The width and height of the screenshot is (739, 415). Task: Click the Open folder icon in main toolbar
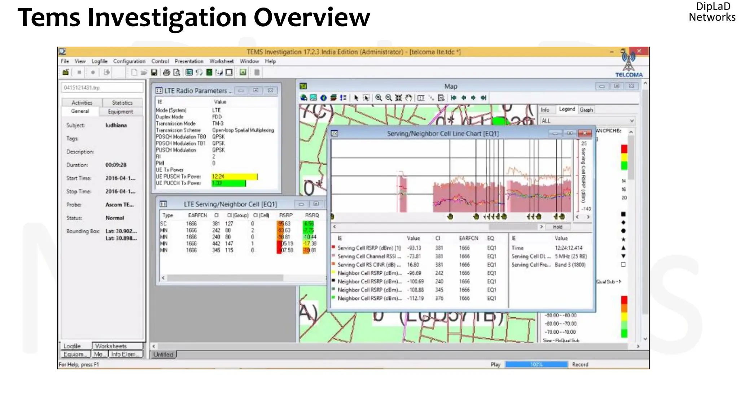(x=144, y=72)
